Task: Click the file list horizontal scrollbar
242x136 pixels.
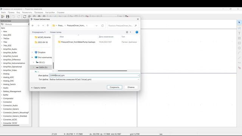Action: coord(92,71)
